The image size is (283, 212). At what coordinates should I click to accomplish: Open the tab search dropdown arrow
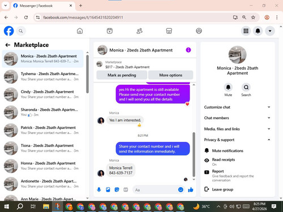[6, 6]
